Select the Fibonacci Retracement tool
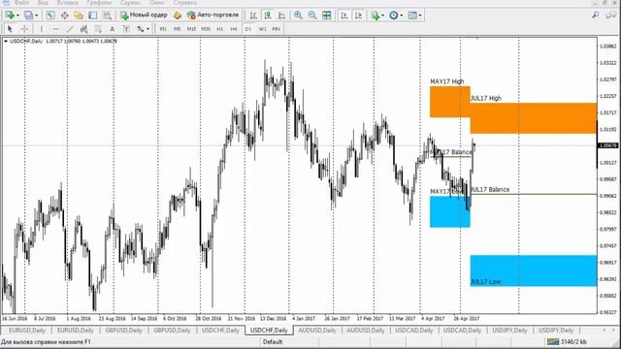Image resolution: width=621 pixels, height=349 pixels. point(98,29)
